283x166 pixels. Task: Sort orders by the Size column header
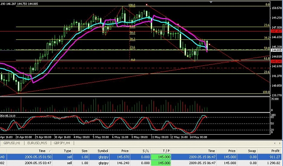point(81,151)
